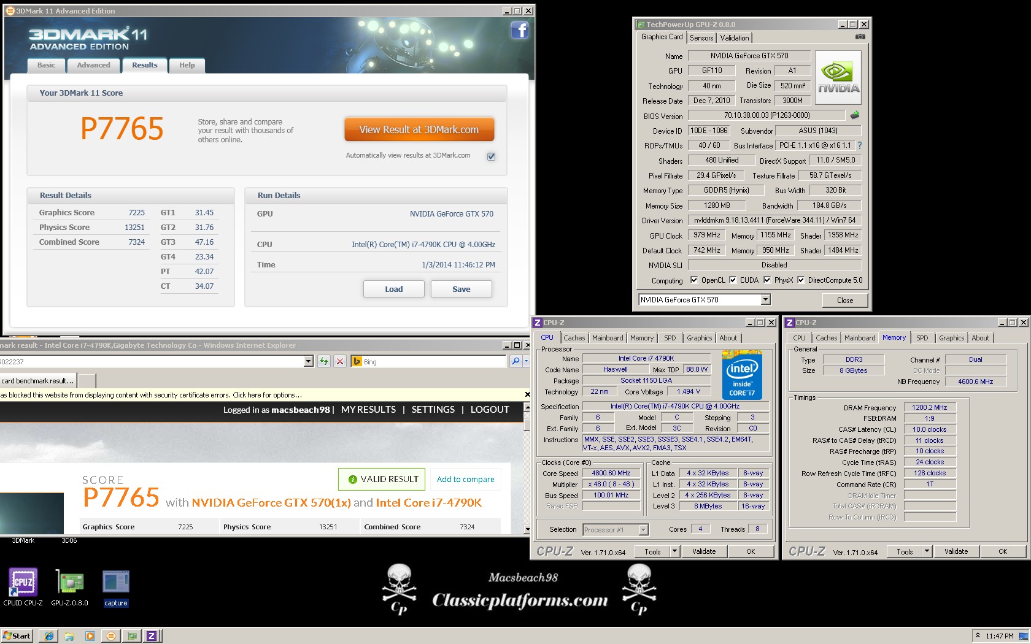1031x644 pixels.
Task: Open MY RESULTS link on 3DMark page
Action: click(368, 410)
